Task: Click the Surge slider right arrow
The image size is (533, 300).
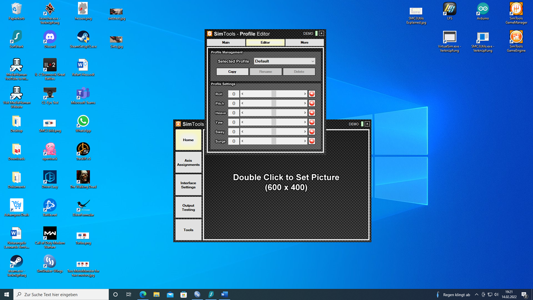Action: click(x=305, y=141)
